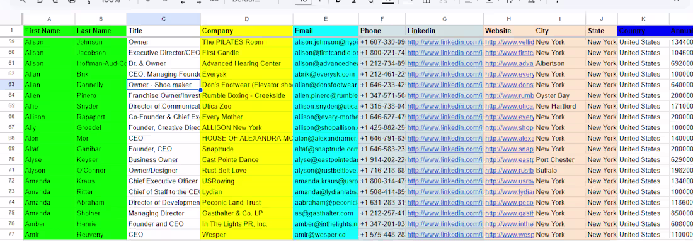The height and width of the screenshot is (241, 693).
Task: Select email amir@wesper.co cell
Action: (326, 235)
